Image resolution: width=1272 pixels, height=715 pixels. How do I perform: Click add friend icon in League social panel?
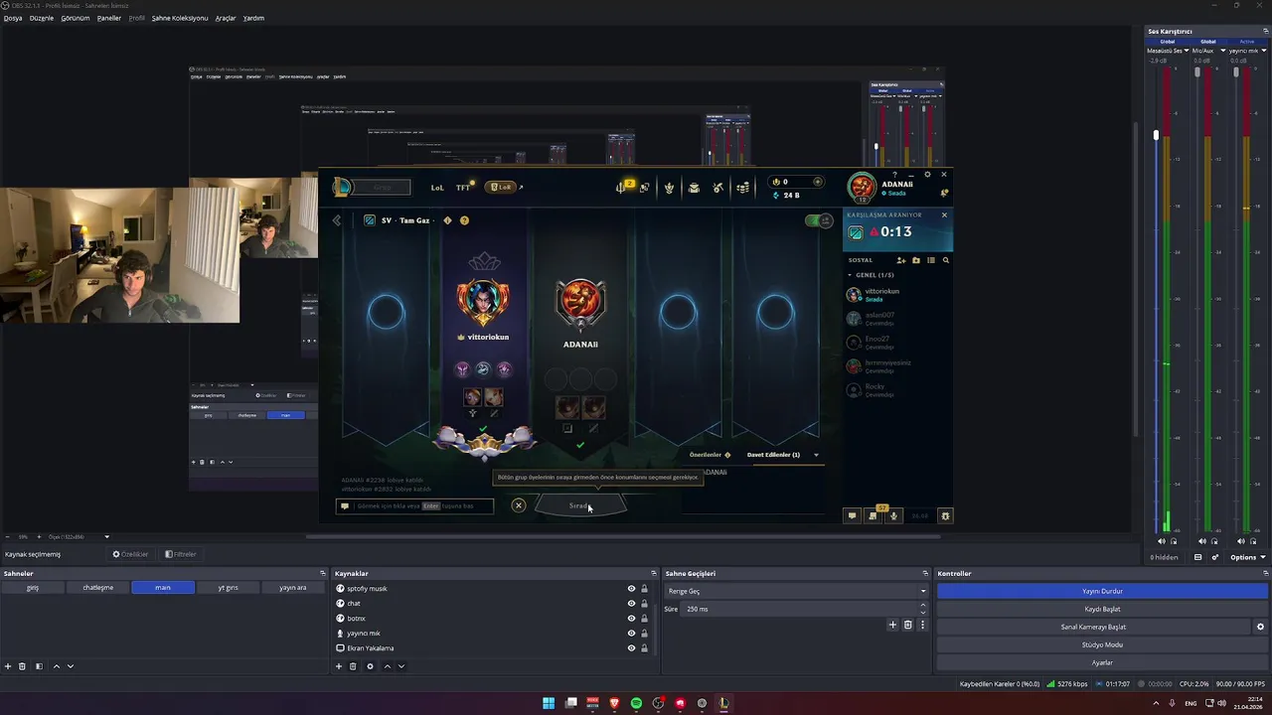[900, 260]
